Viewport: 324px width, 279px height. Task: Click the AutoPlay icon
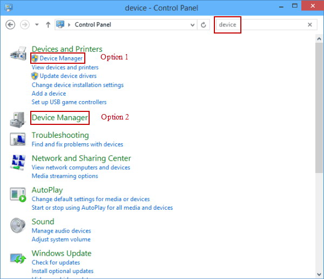pos(18,194)
